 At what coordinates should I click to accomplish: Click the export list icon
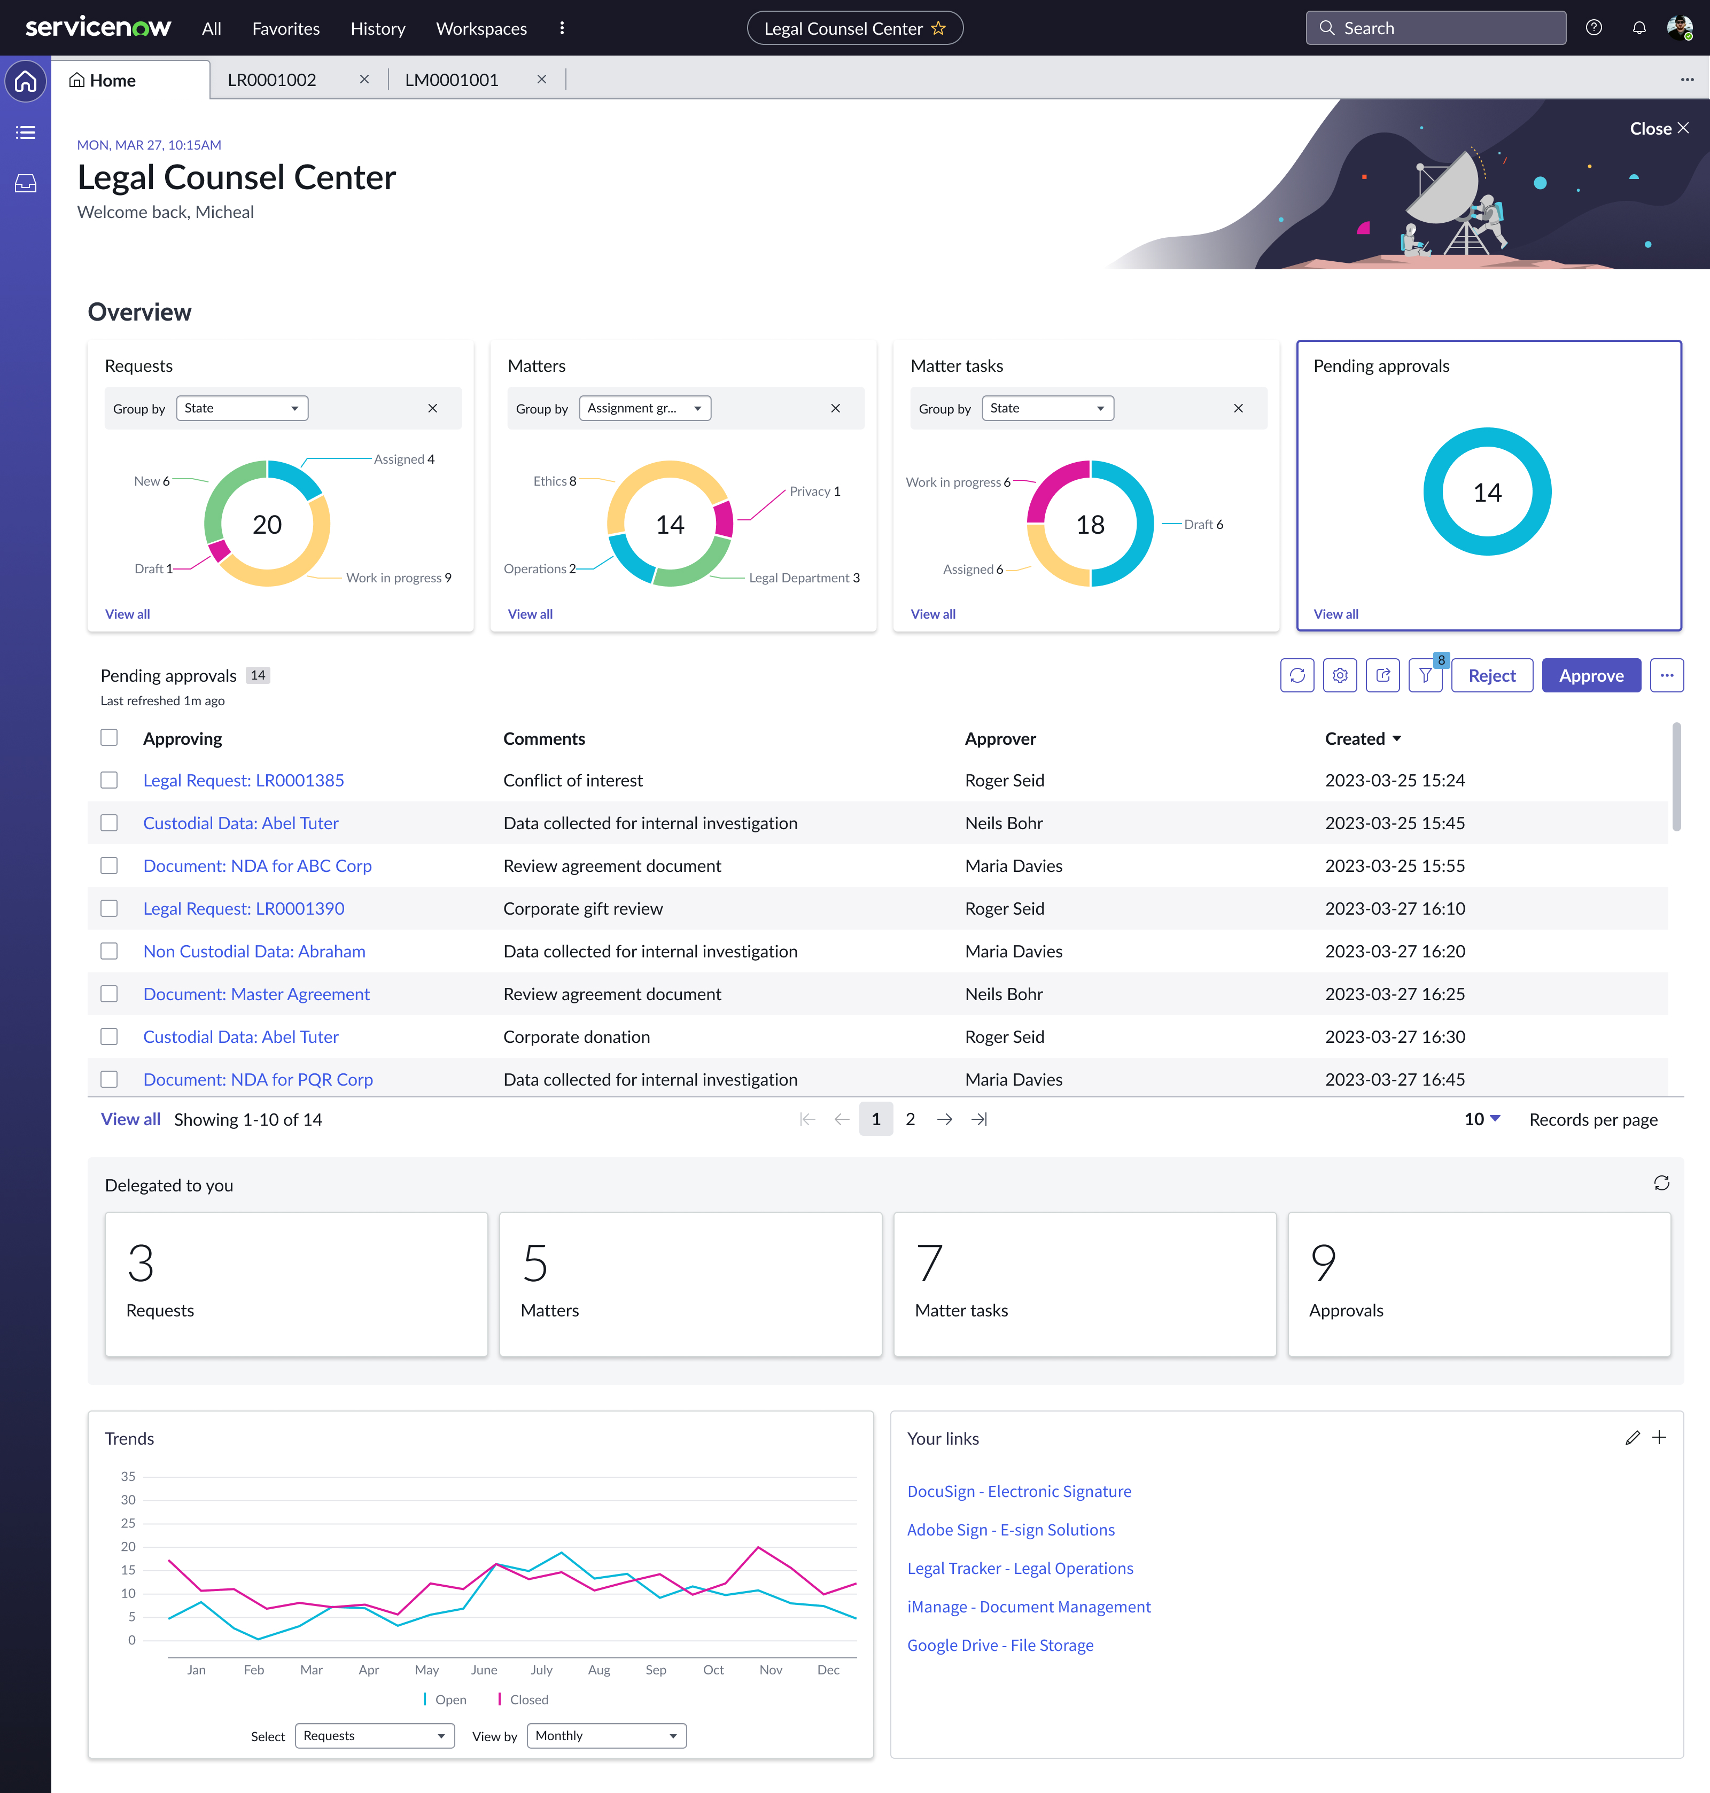click(x=1382, y=675)
